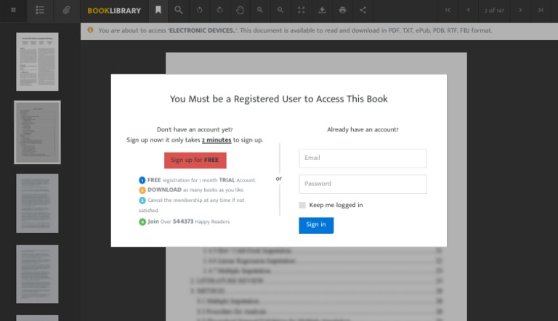The image size is (558, 321).
Task: Click the 'Cancel the membership' step 3 badge
Action: (x=142, y=200)
